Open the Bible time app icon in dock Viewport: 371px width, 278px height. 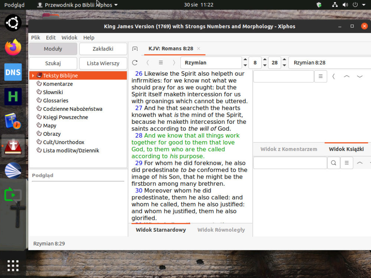click(13, 121)
